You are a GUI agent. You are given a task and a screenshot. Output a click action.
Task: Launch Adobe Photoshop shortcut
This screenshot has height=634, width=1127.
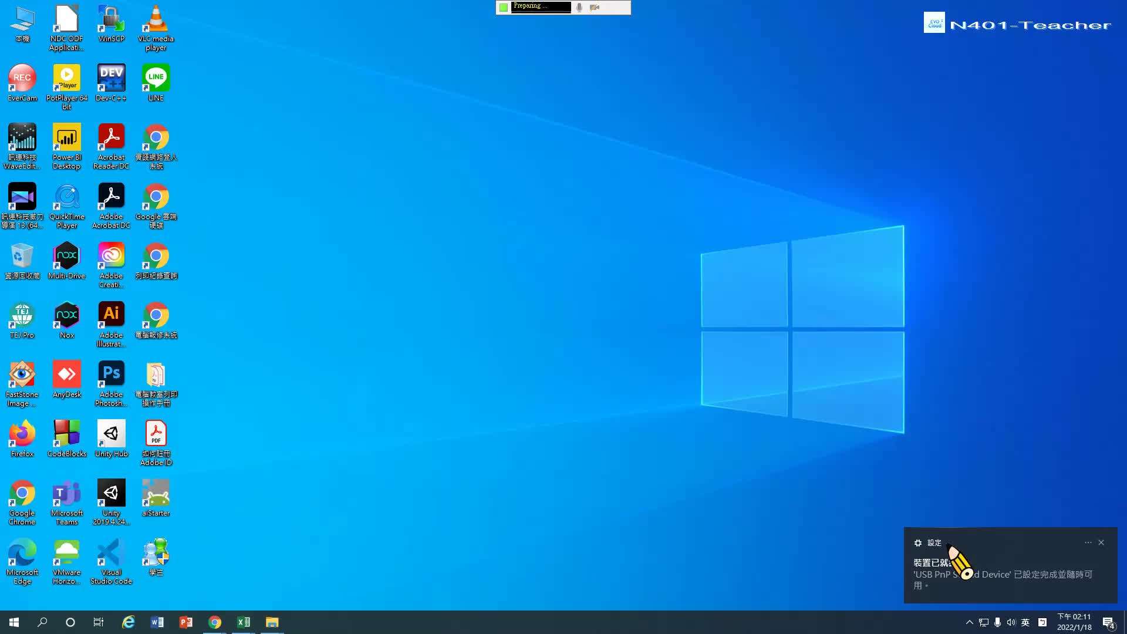pos(111,383)
